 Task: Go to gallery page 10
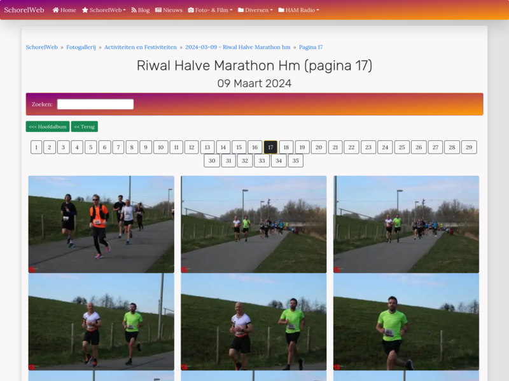pyautogui.click(x=161, y=147)
